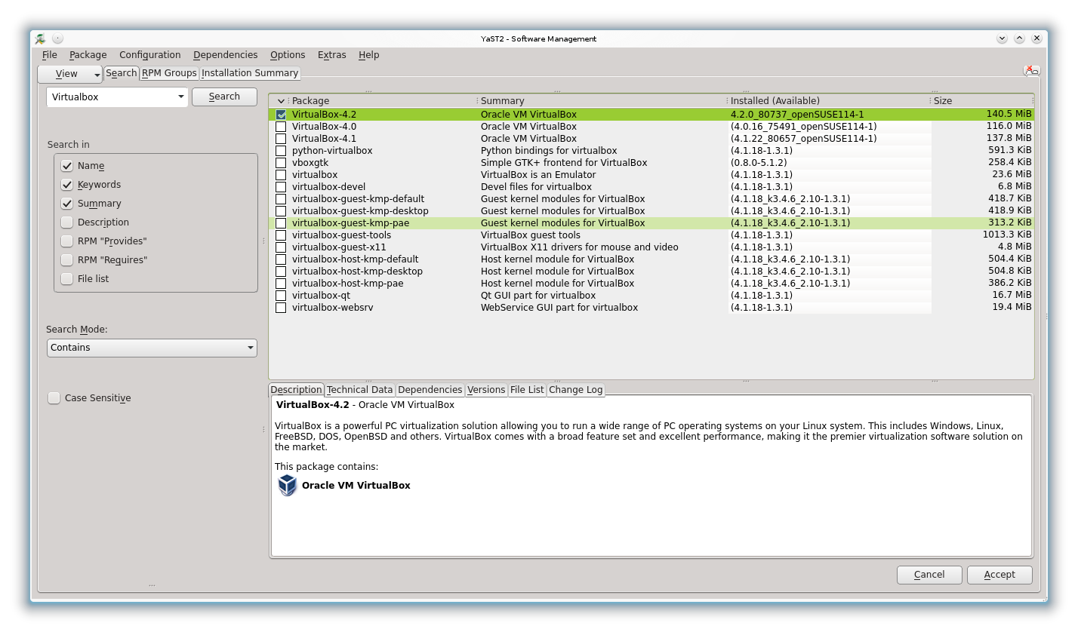The height and width of the screenshot is (632, 1078).
Task: Disable the Keywords search option
Action: (67, 185)
